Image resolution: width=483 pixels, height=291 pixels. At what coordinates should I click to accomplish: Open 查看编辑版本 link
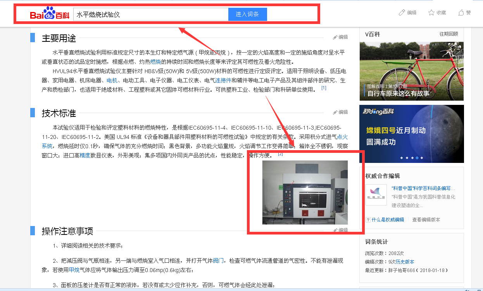pos(426,220)
